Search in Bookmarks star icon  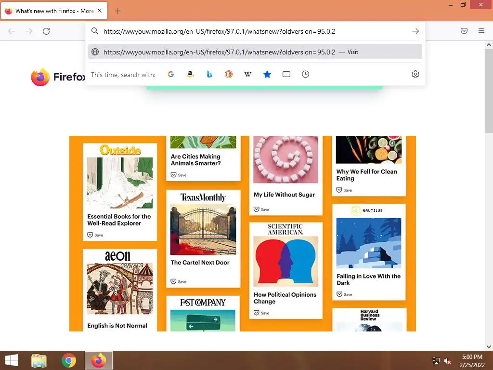pos(267,74)
